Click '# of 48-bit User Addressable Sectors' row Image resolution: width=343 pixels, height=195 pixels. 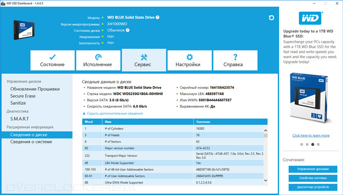tap(173, 169)
